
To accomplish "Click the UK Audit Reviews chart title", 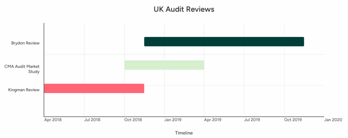I will [x=184, y=9].
